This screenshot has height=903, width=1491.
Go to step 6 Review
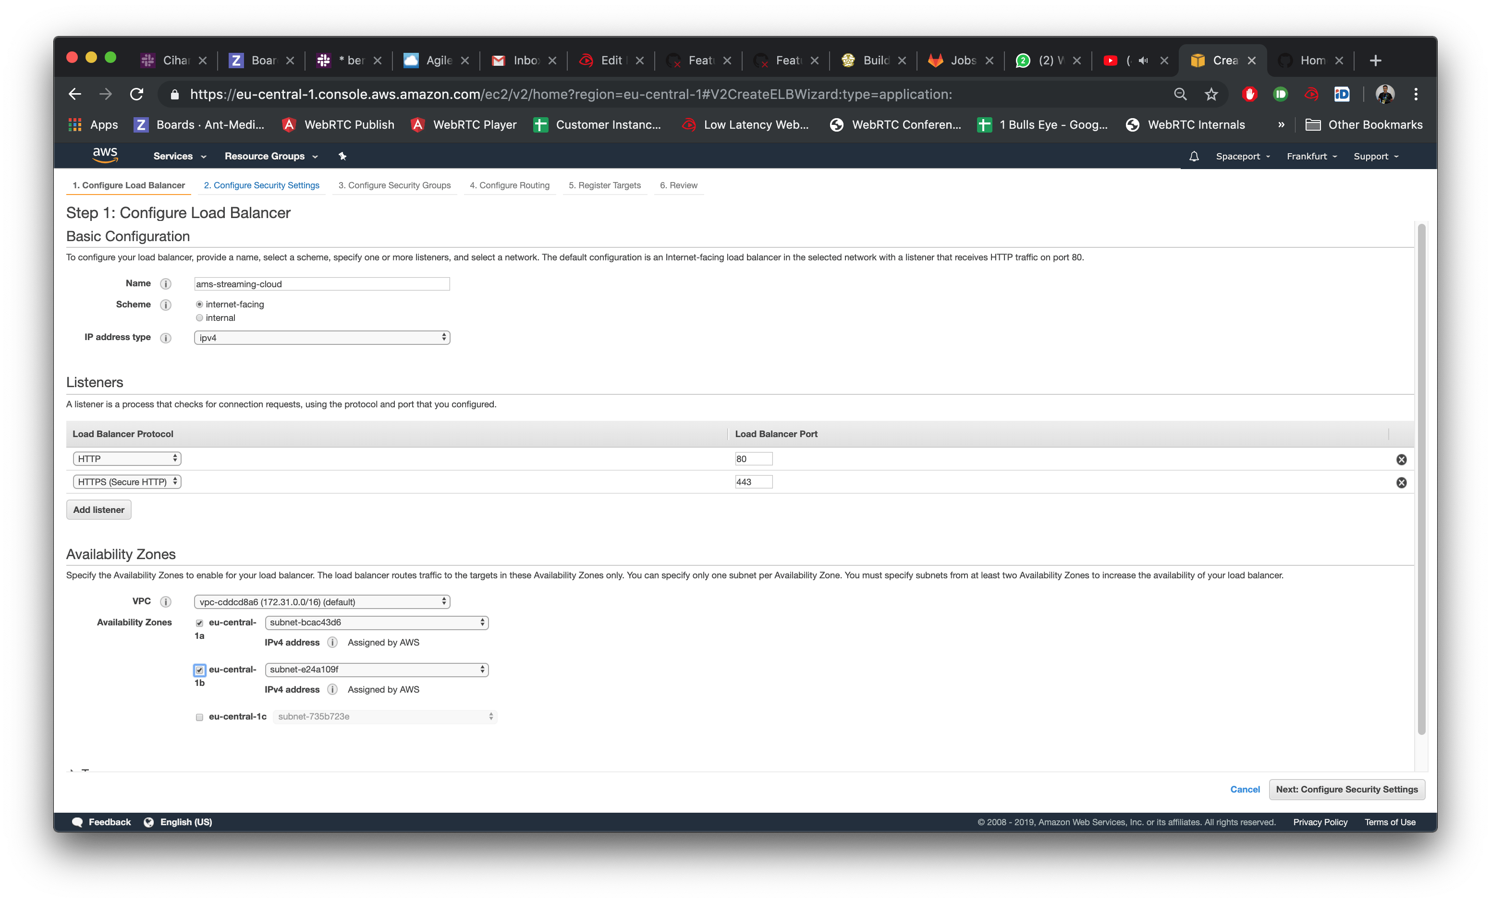(678, 185)
